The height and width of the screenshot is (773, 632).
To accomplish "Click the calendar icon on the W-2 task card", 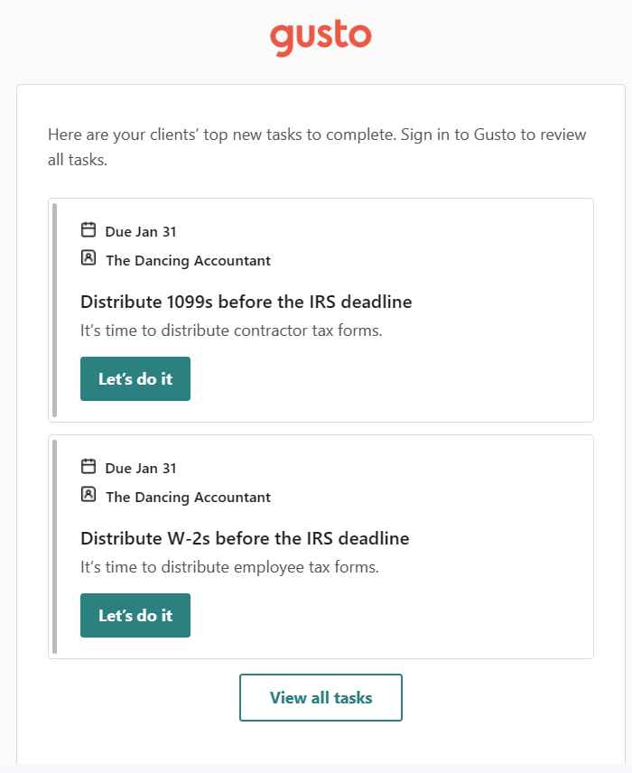I will pos(88,466).
